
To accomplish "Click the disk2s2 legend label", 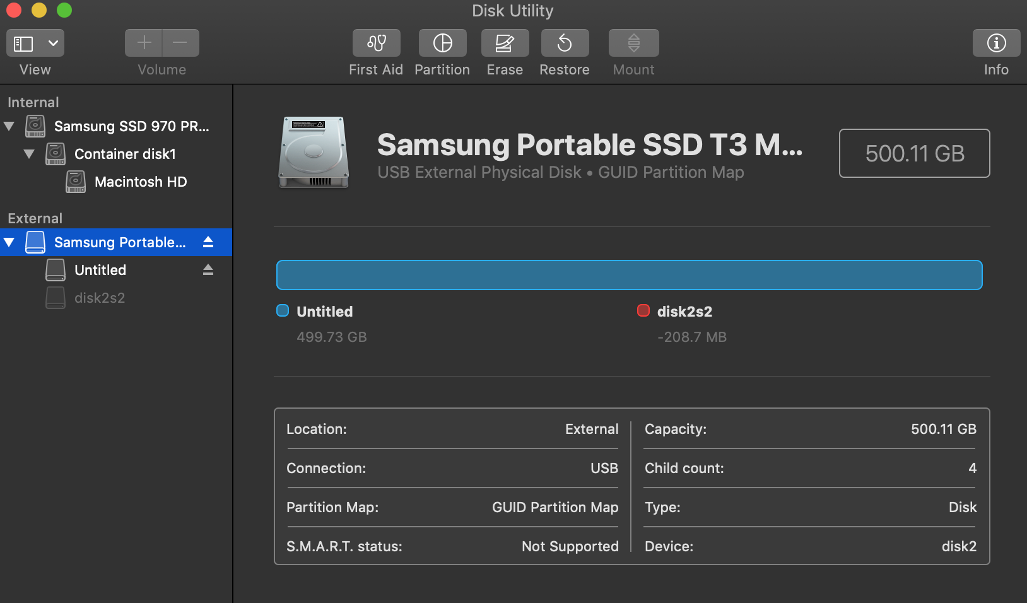I will click(x=684, y=312).
